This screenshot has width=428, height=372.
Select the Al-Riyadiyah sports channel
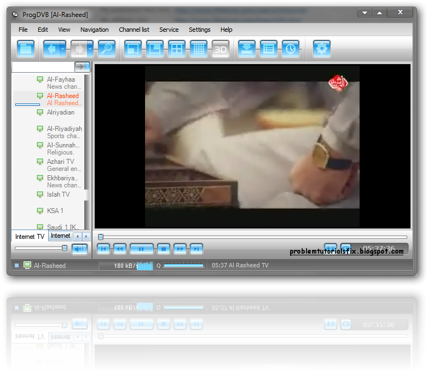(x=49, y=132)
